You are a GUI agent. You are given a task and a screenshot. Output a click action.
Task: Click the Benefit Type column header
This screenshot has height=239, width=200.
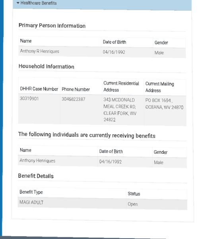coord(31,192)
